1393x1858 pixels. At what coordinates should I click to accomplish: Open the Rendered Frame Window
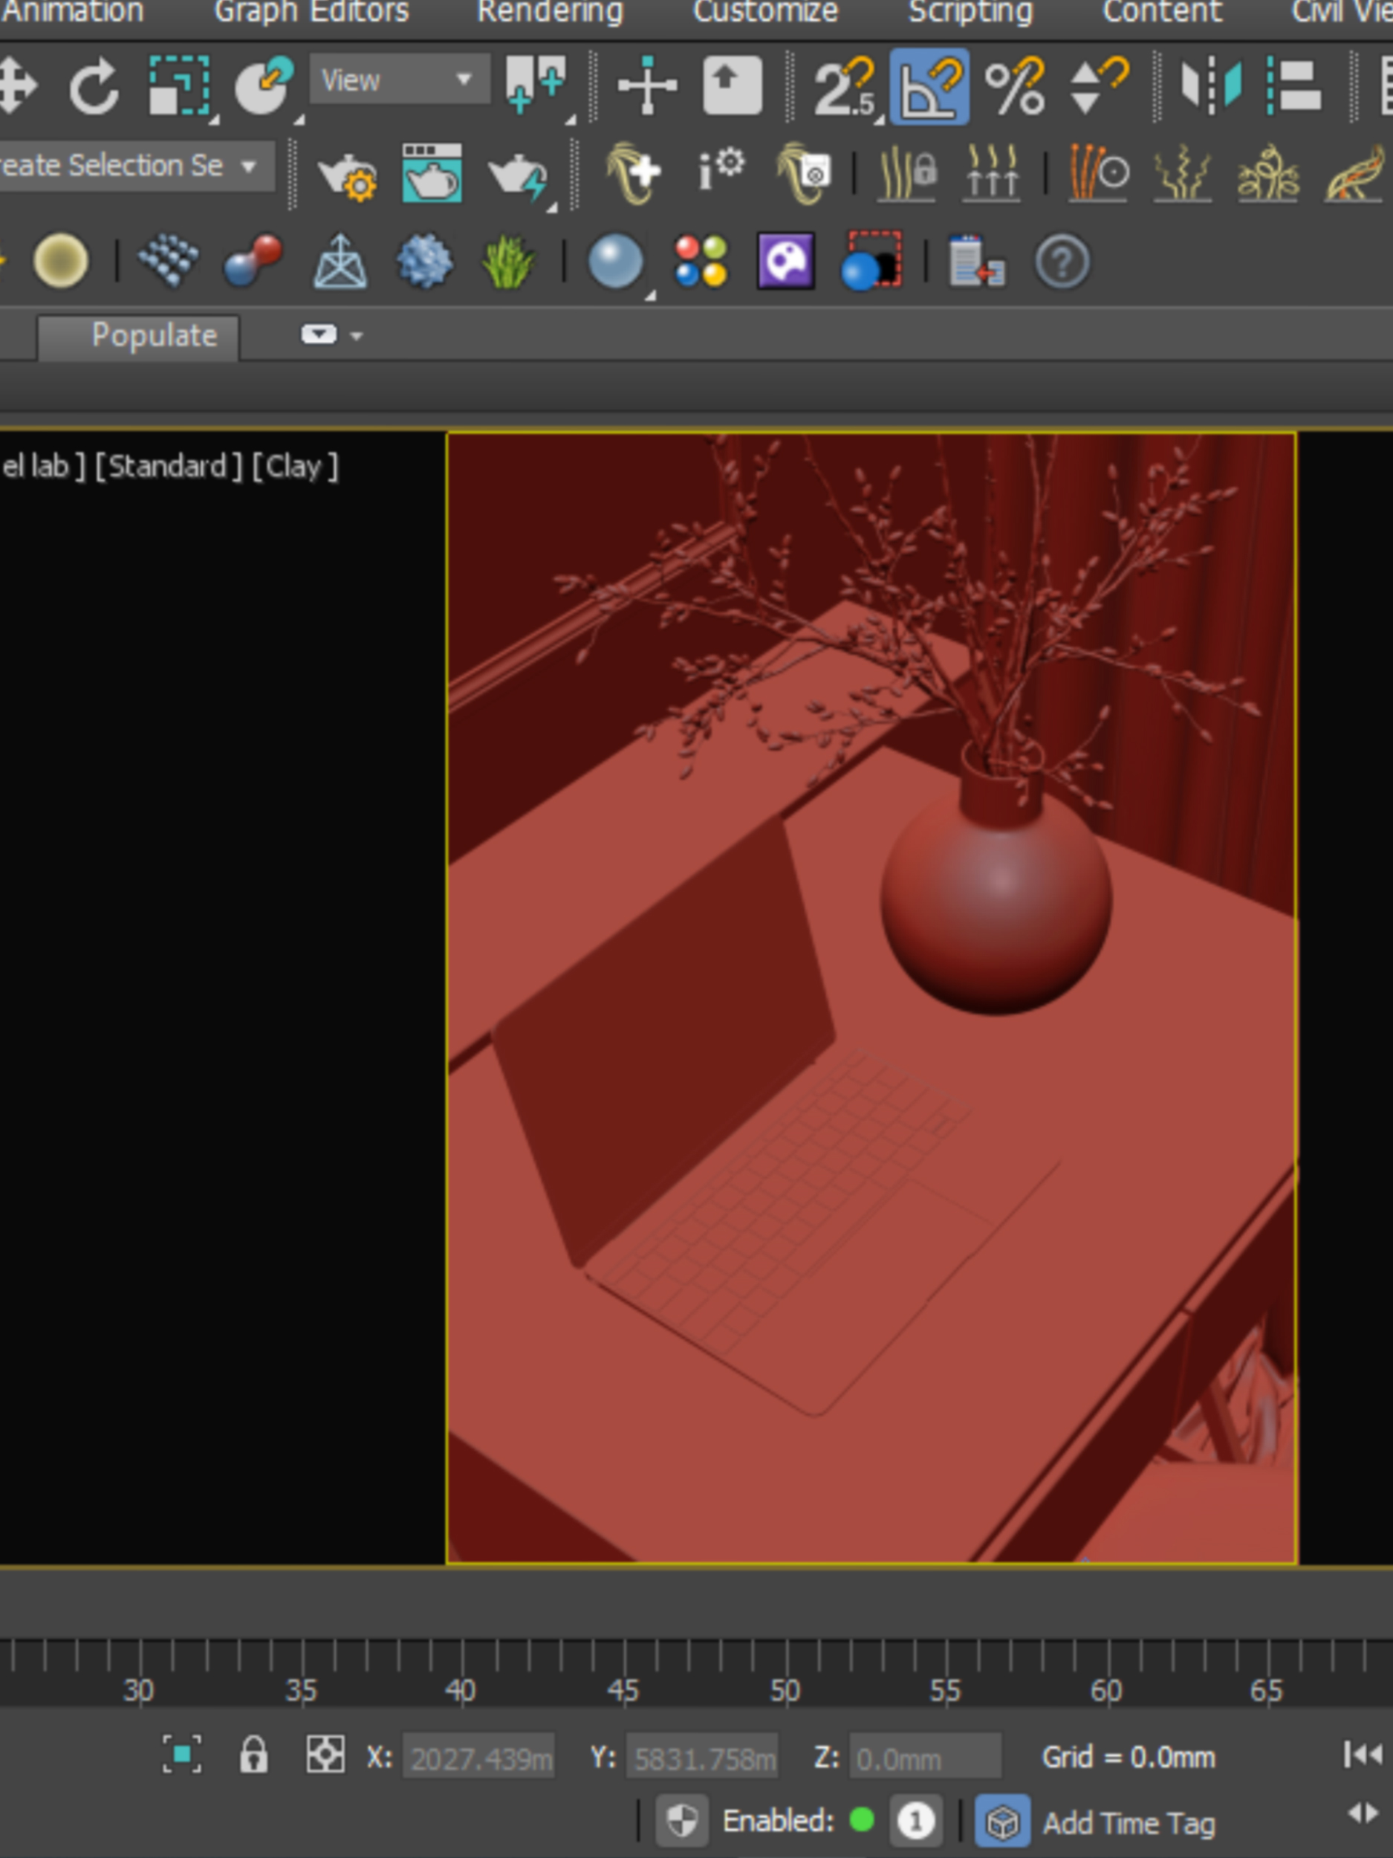(x=432, y=174)
